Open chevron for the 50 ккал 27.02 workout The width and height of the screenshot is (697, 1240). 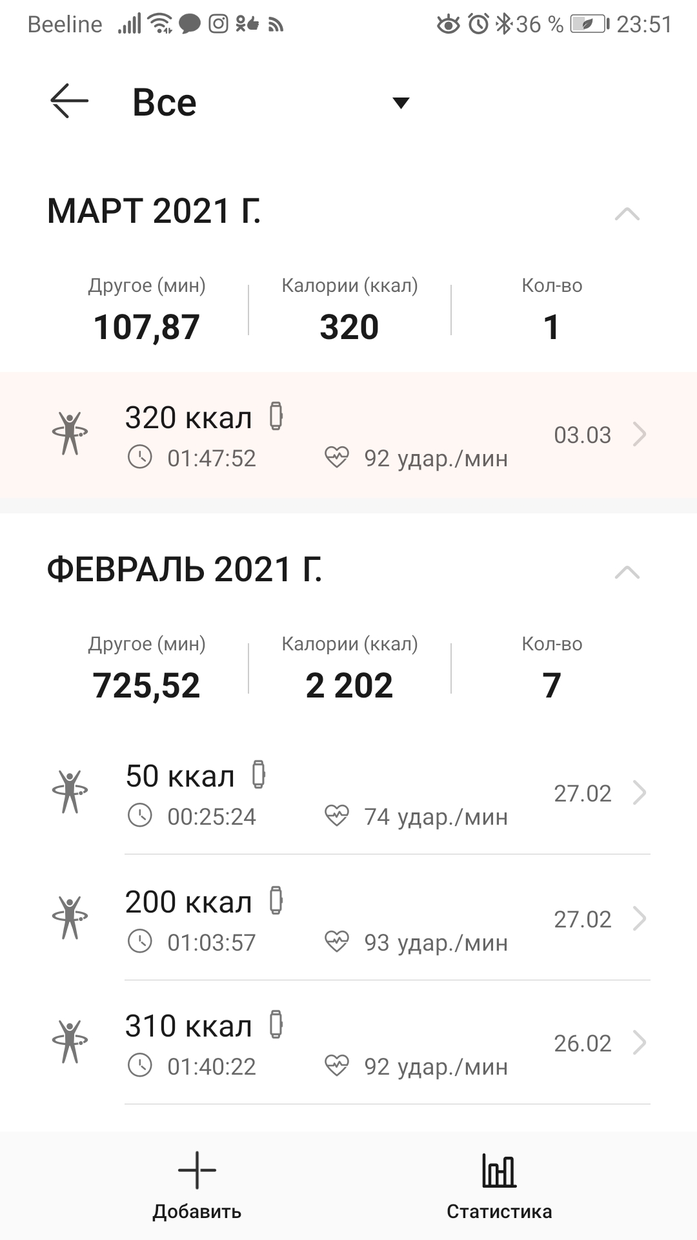639,793
